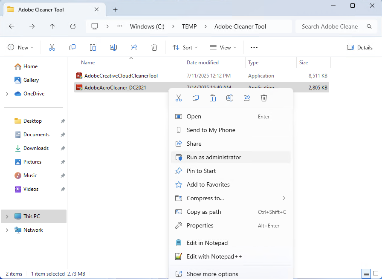
Task: Click the Cut icon in context menu
Action: click(179, 98)
